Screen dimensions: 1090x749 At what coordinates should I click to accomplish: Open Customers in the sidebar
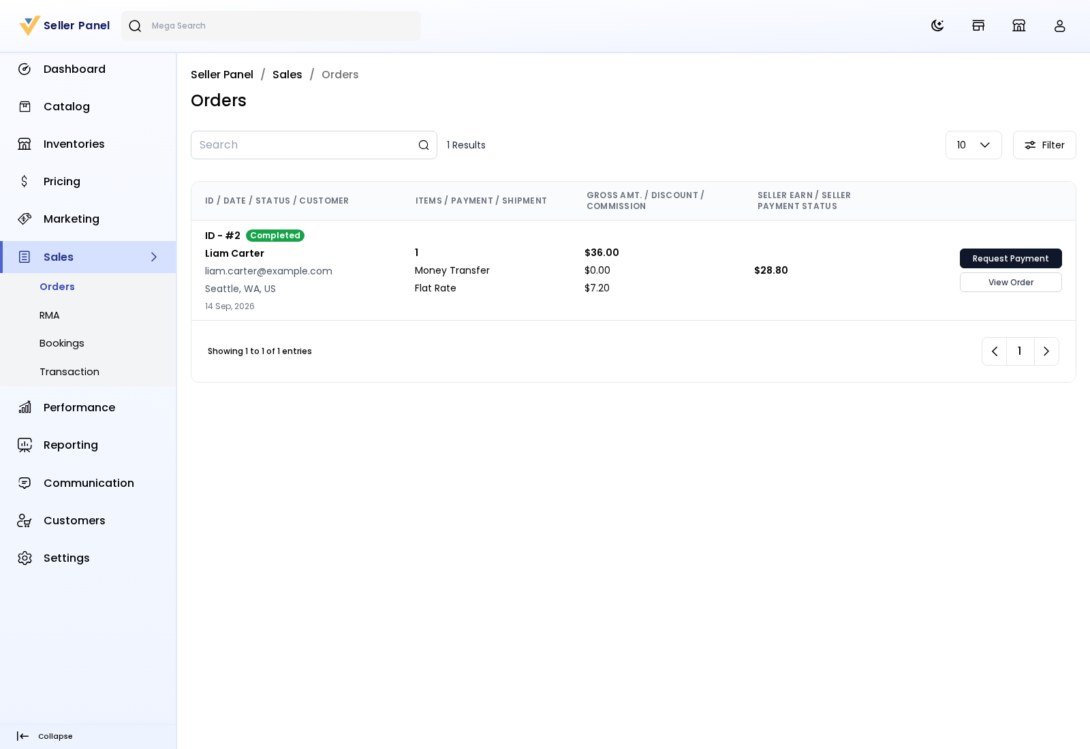(x=88, y=520)
